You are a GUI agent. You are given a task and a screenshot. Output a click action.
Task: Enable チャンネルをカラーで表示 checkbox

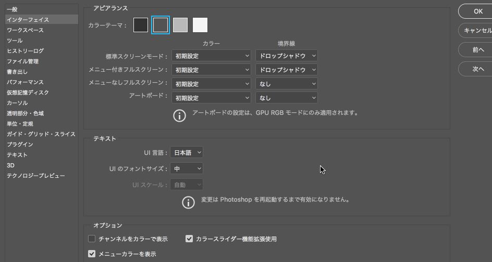click(x=92, y=239)
